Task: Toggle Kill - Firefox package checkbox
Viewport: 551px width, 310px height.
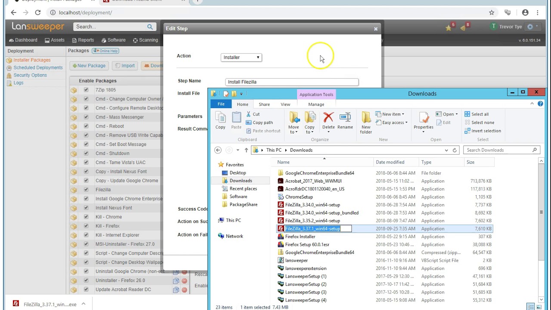Action: tap(86, 226)
